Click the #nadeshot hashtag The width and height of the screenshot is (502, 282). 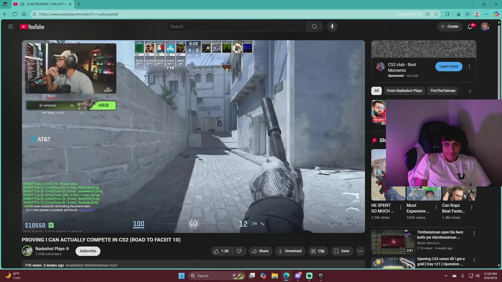[x=75, y=265]
